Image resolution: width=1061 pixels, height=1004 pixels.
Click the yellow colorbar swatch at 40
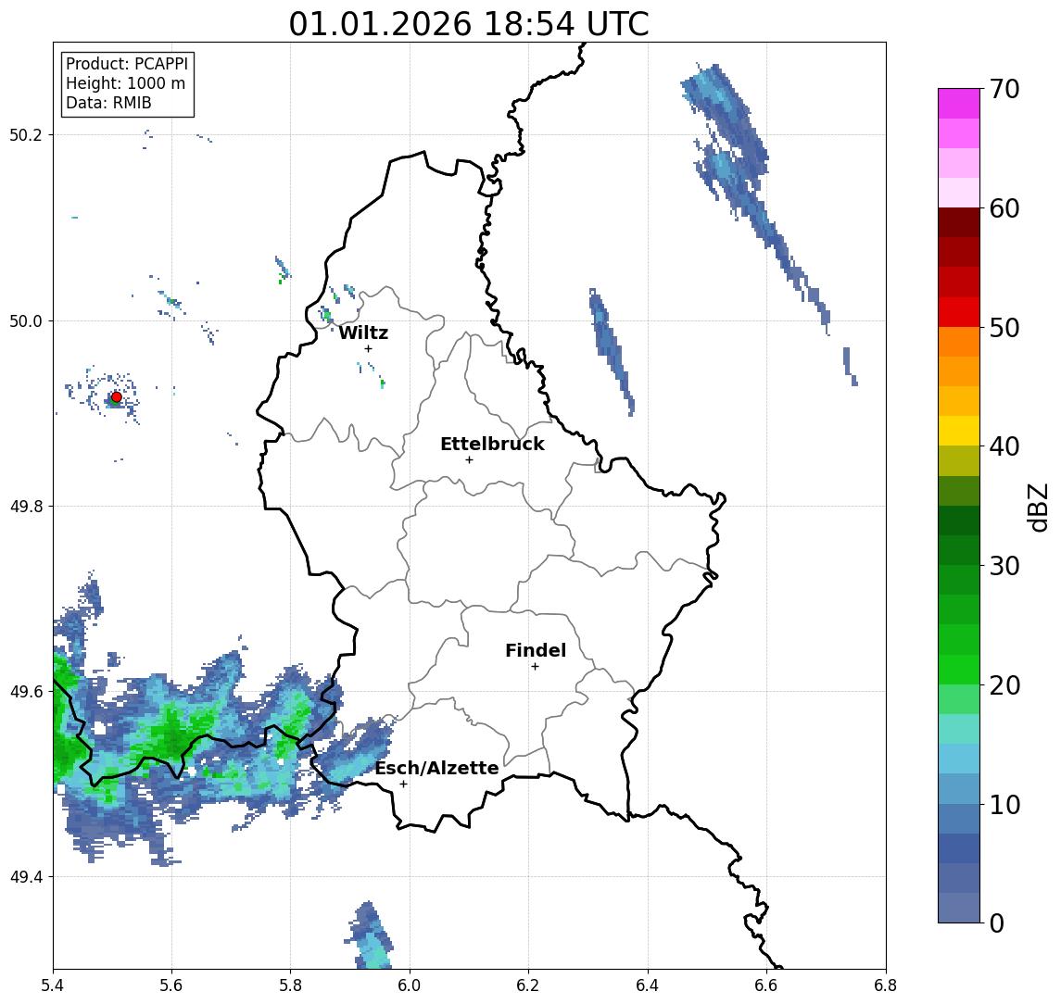pyautogui.click(x=959, y=431)
